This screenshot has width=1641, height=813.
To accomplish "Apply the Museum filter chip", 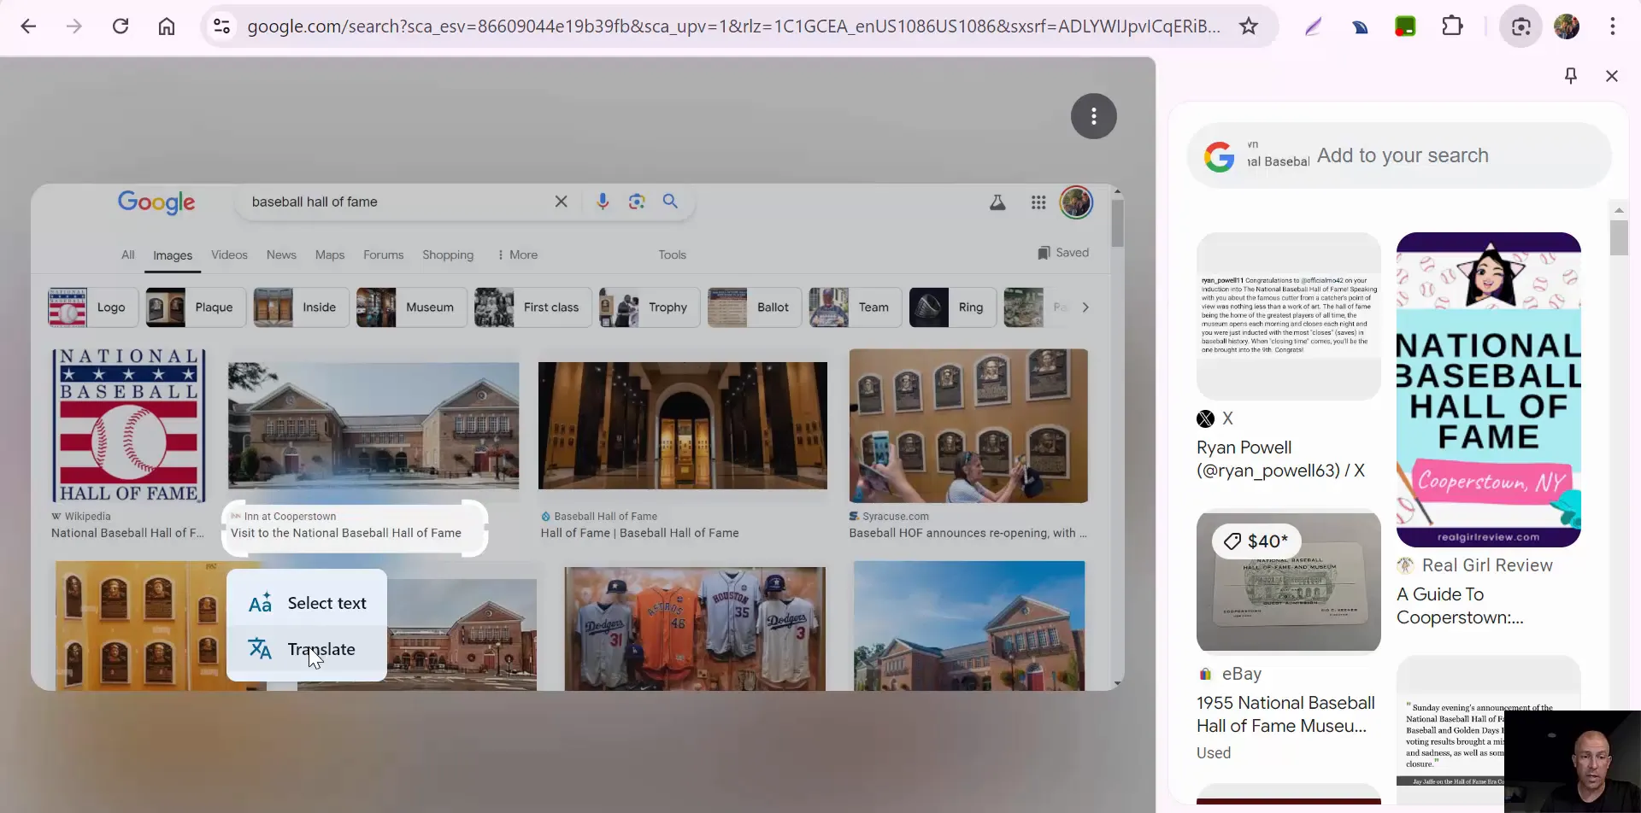I will (411, 307).
